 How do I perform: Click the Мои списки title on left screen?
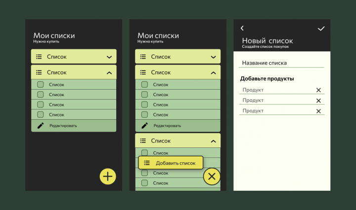tap(54, 35)
